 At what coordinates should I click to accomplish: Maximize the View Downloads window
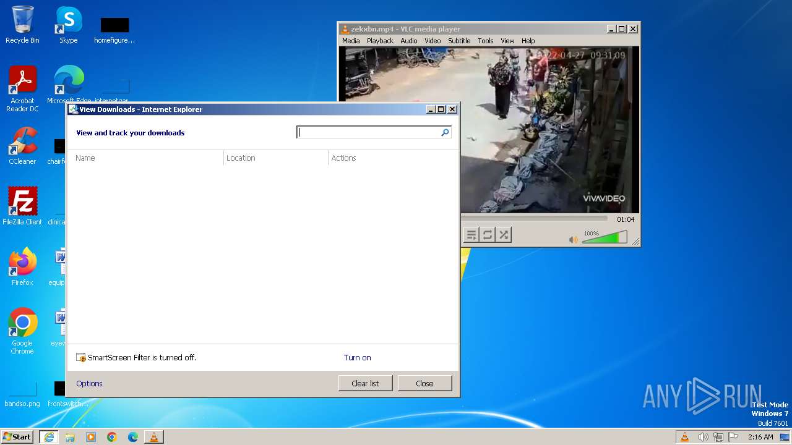coord(441,109)
